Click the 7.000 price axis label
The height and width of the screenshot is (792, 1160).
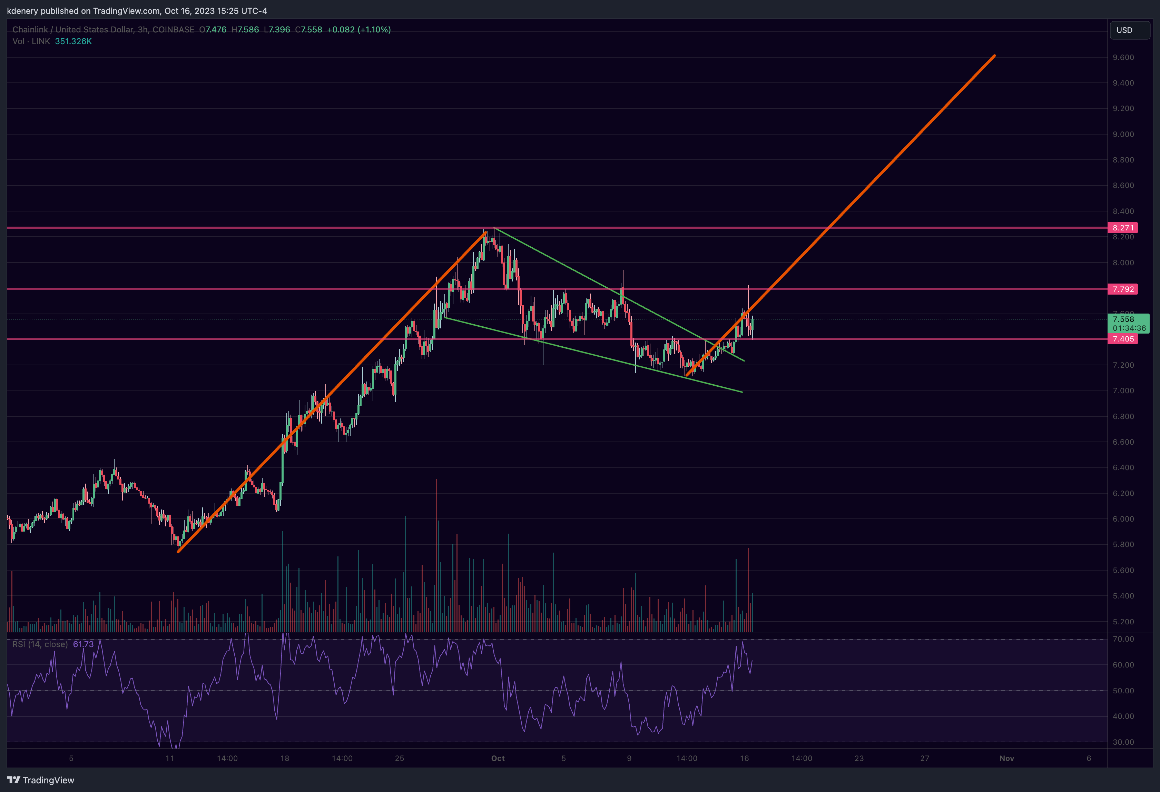click(x=1123, y=391)
